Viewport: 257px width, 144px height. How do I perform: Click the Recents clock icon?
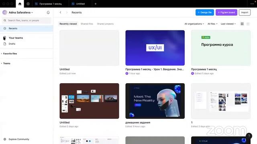[5, 28]
